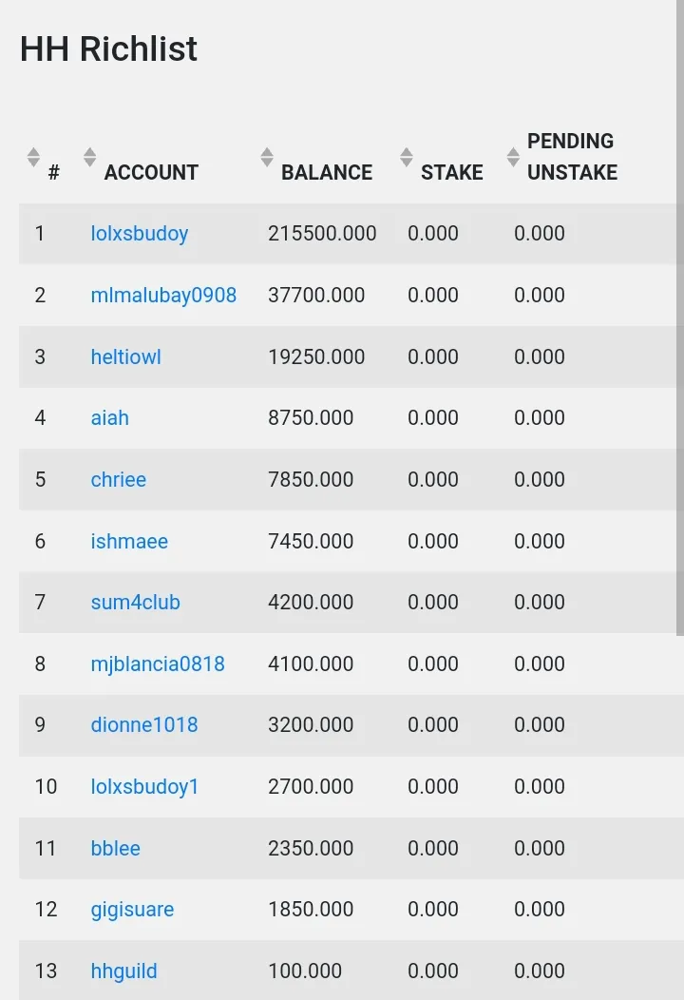684x1000 pixels.
Task: Open lolxsbudoy account link
Action: [139, 234]
